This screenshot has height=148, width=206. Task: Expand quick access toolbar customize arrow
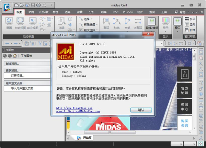[51, 5]
